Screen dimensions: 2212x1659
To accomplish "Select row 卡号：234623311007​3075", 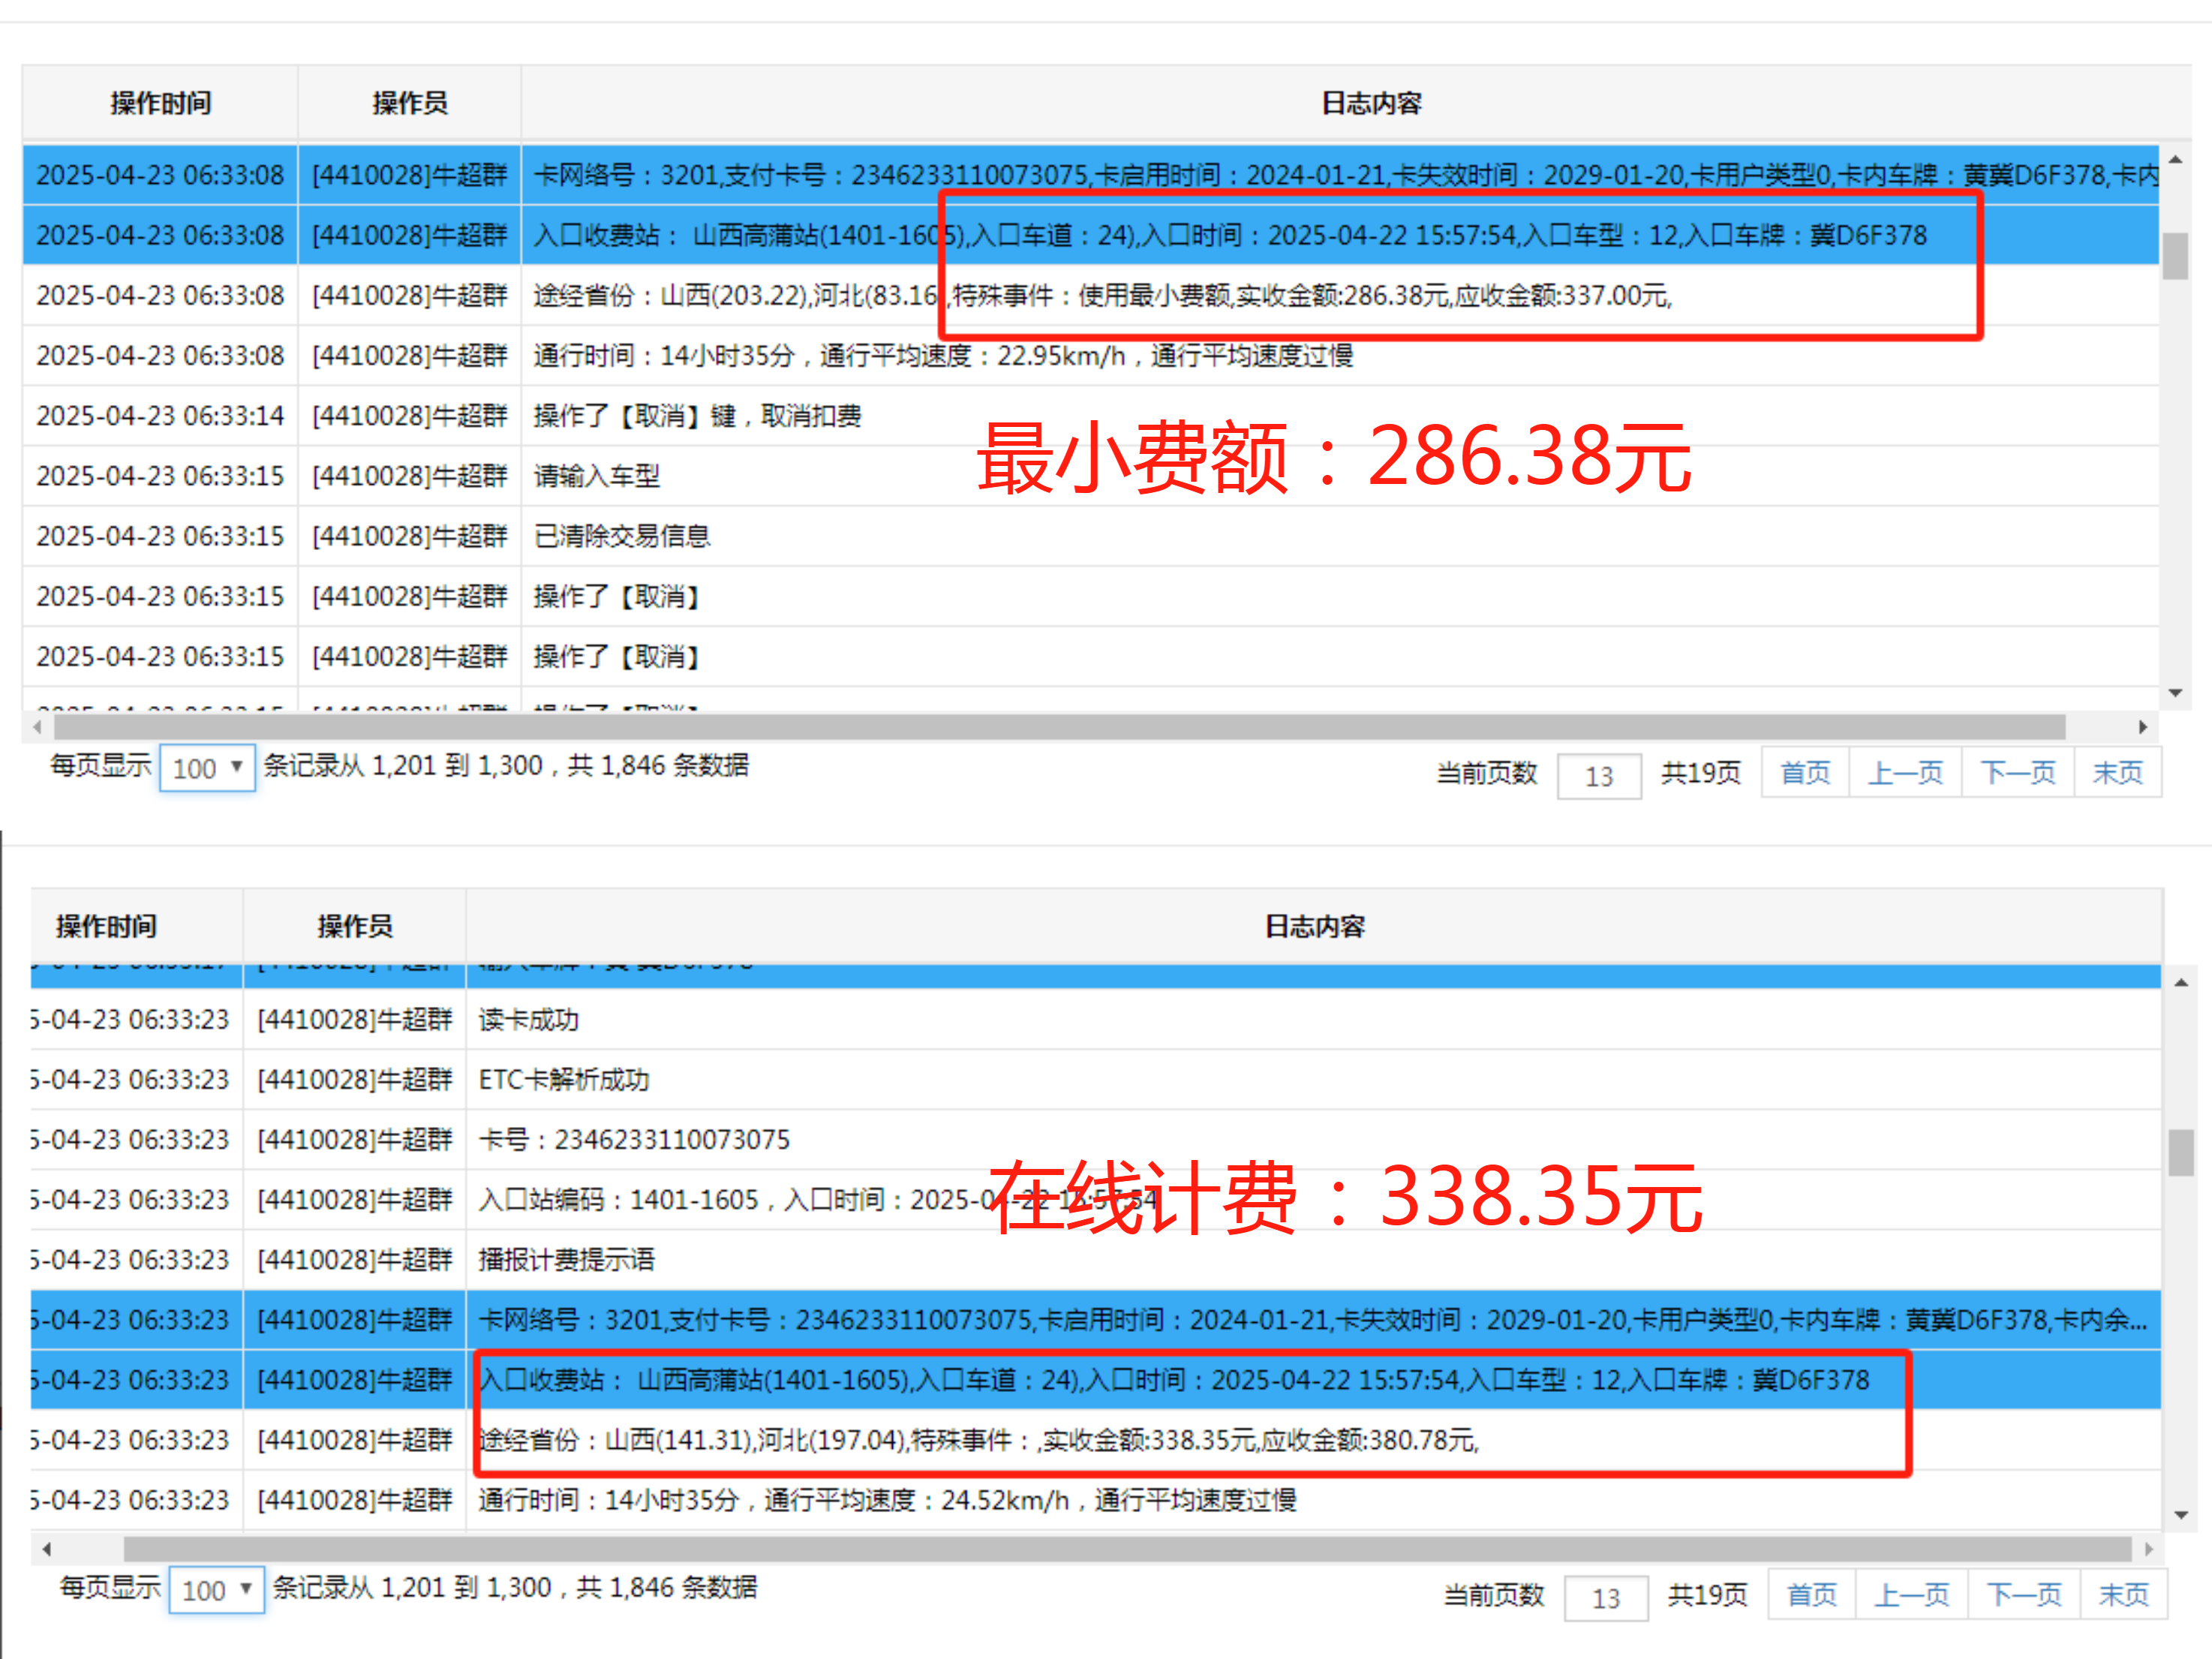I will (x=1096, y=1139).
